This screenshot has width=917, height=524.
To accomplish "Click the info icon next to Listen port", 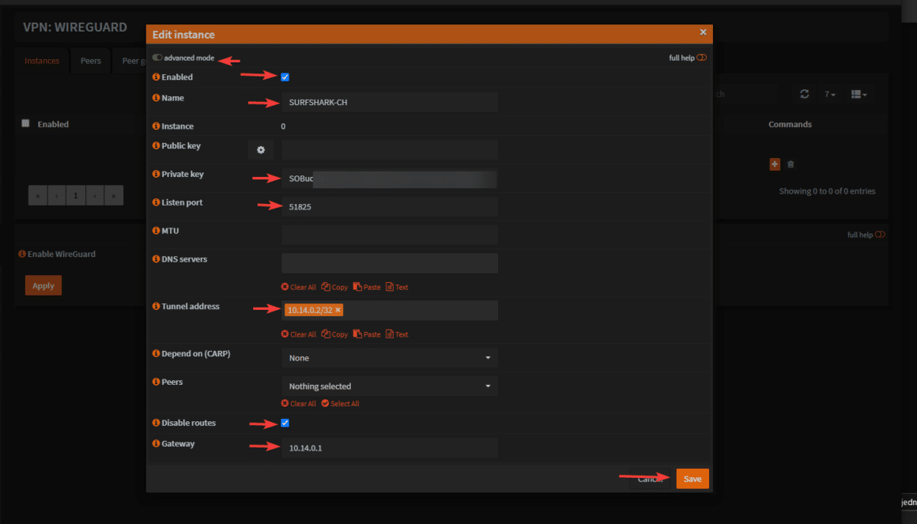I will pyautogui.click(x=156, y=203).
